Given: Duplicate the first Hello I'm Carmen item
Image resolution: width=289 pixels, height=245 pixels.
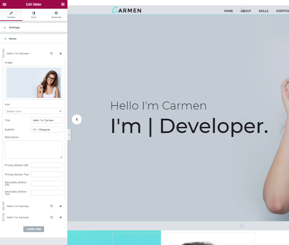Looking at the screenshot, I should click(52, 53).
